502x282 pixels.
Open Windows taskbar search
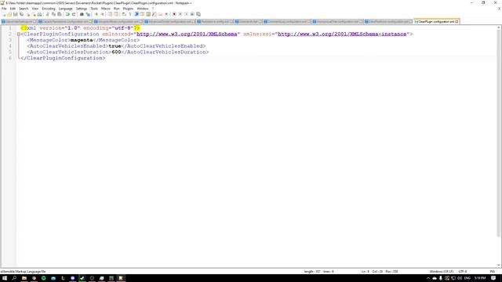pos(14,278)
